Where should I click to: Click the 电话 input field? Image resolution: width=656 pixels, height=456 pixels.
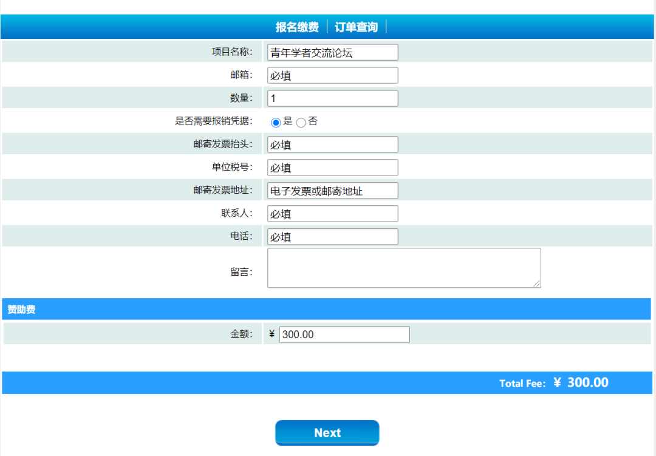(x=332, y=236)
